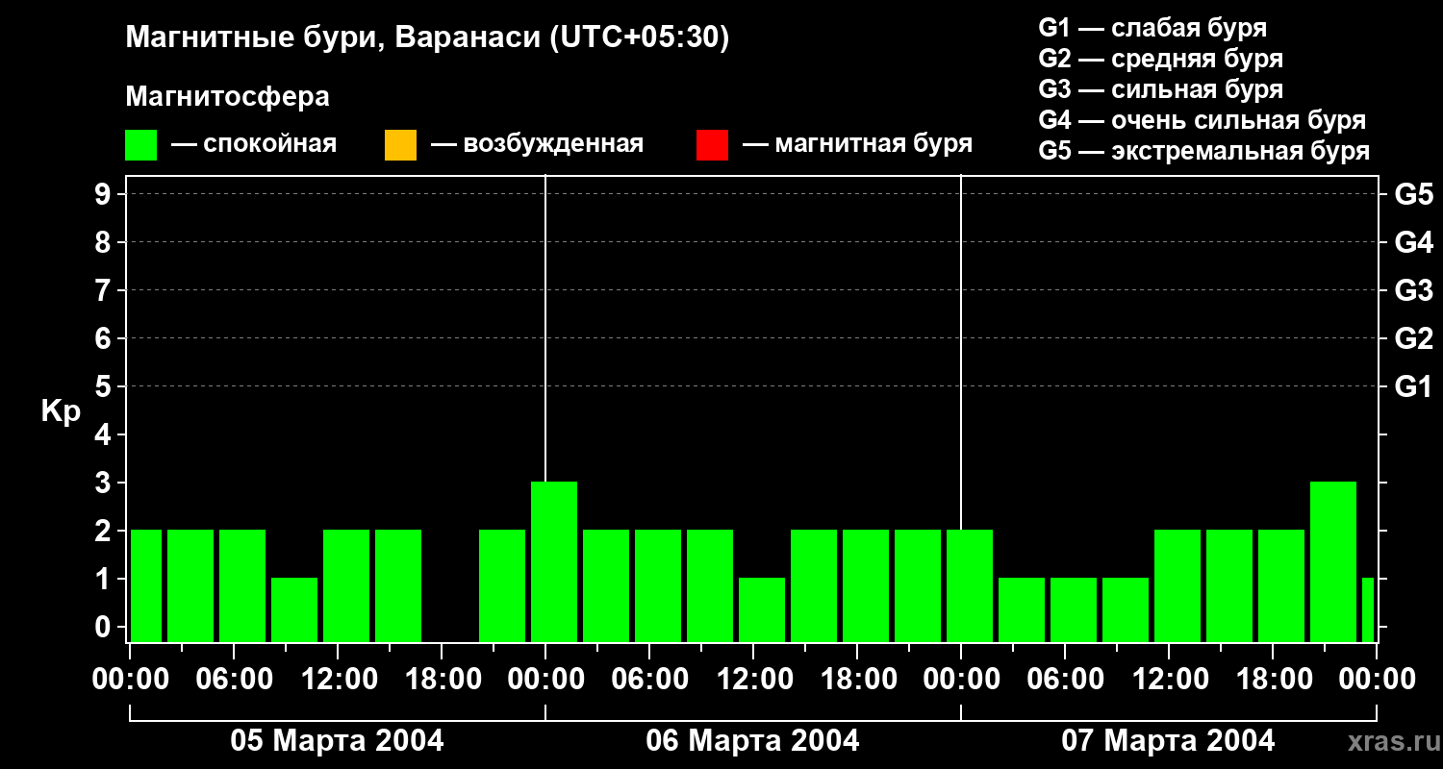
Task: Click legend line 'G3 — сильная буря'
Action: pyautogui.click(x=1161, y=89)
